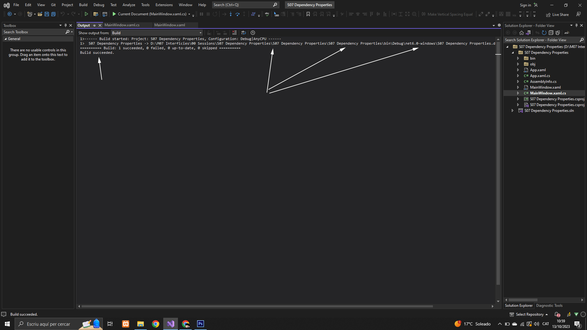Click the Clear All output icon
This screenshot has width=587, height=330.
coord(234,33)
